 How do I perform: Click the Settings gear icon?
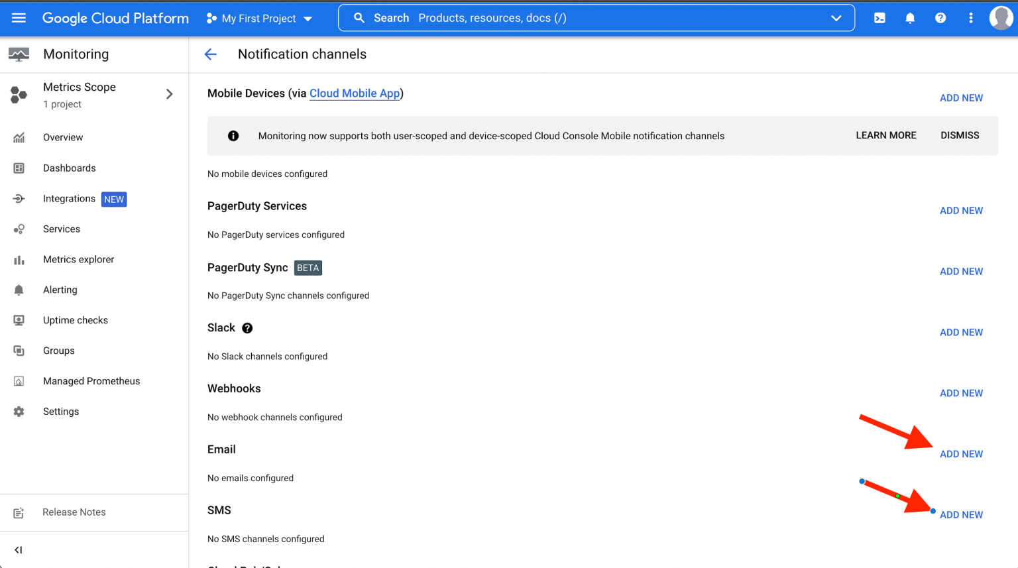coord(19,412)
